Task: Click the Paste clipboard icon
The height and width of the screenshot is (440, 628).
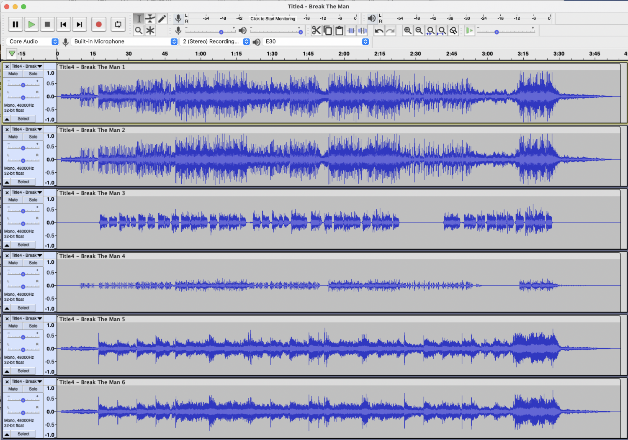Action: [339, 31]
